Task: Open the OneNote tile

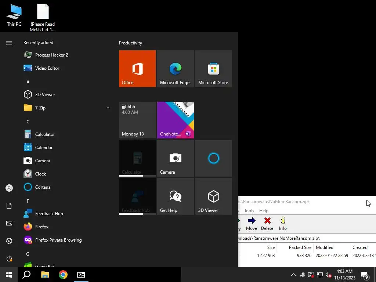Action: click(x=175, y=120)
